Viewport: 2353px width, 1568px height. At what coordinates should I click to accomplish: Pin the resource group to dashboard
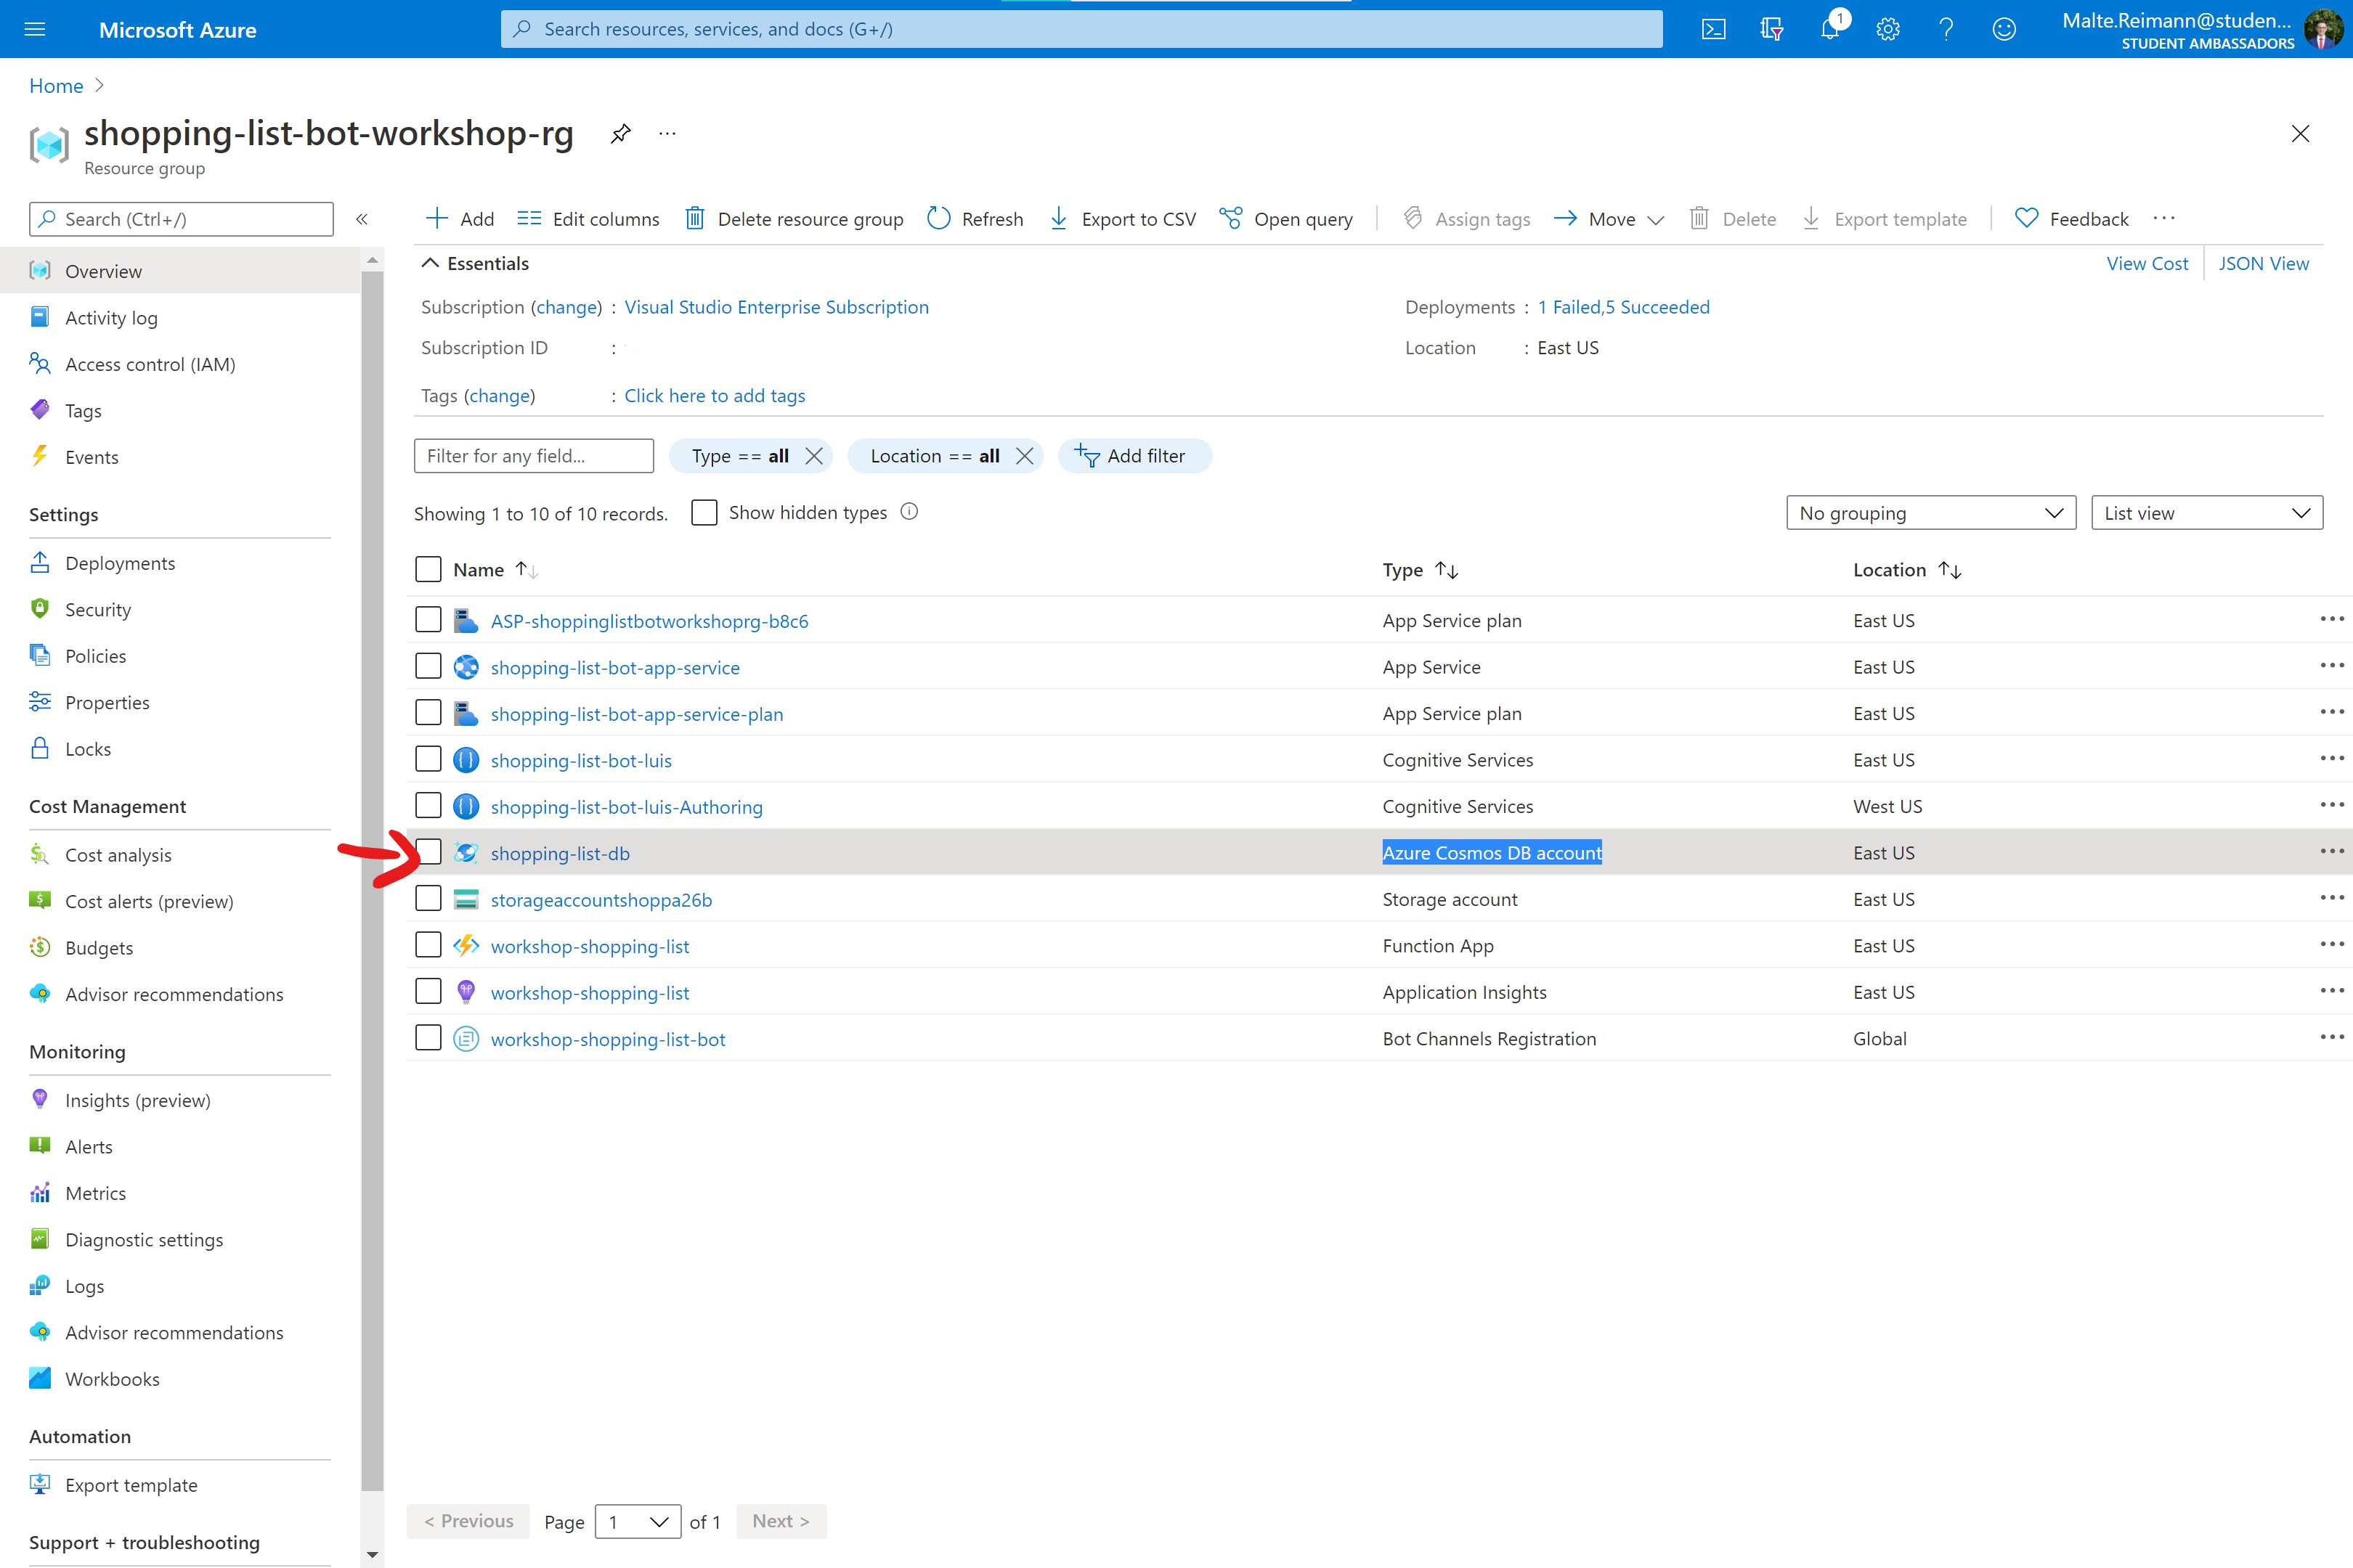point(620,134)
